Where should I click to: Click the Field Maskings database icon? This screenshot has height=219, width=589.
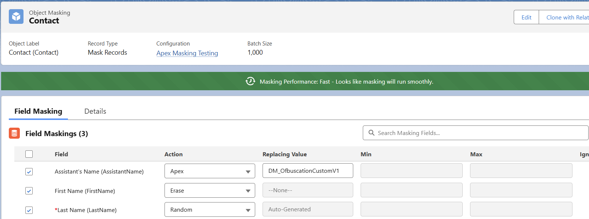click(x=14, y=134)
